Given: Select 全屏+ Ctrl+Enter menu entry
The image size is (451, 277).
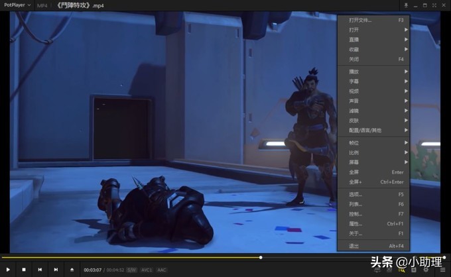Looking at the screenshot, I should [x=373, y=182].
